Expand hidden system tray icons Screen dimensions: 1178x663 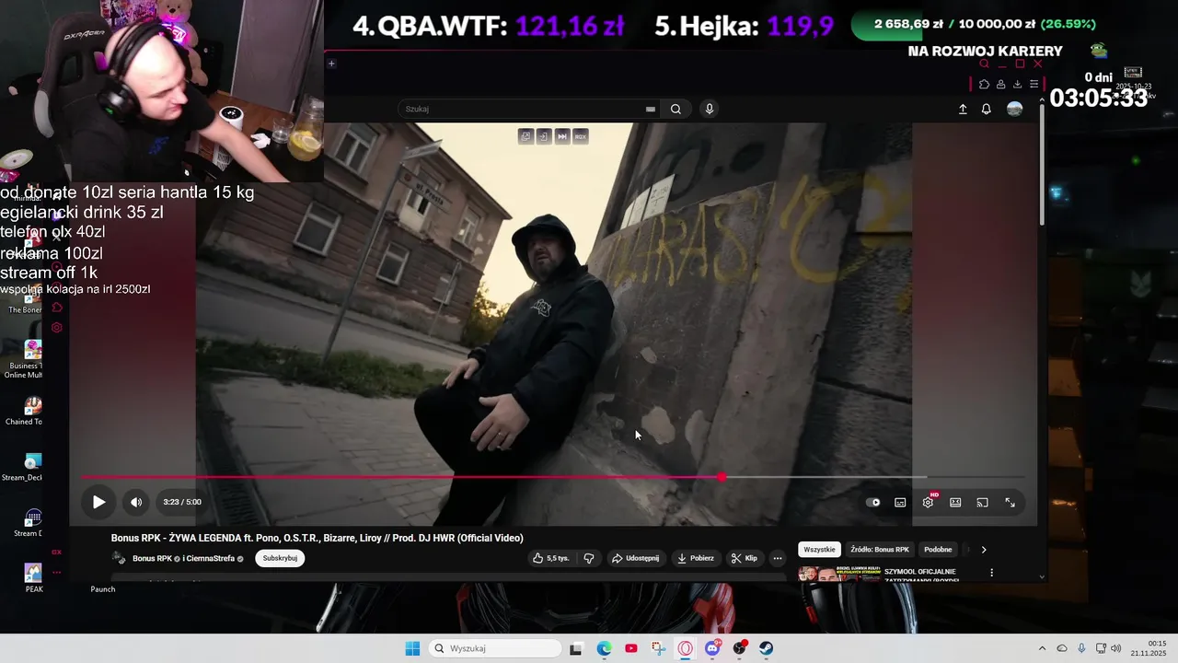coord(1042,648)
